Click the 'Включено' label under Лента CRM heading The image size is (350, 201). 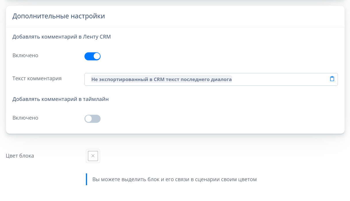coord(25,55)
